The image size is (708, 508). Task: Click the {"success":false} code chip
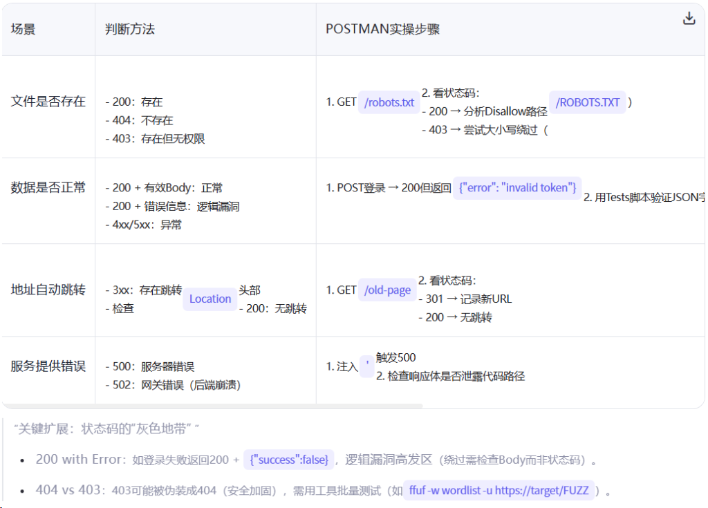click(289, 459)
